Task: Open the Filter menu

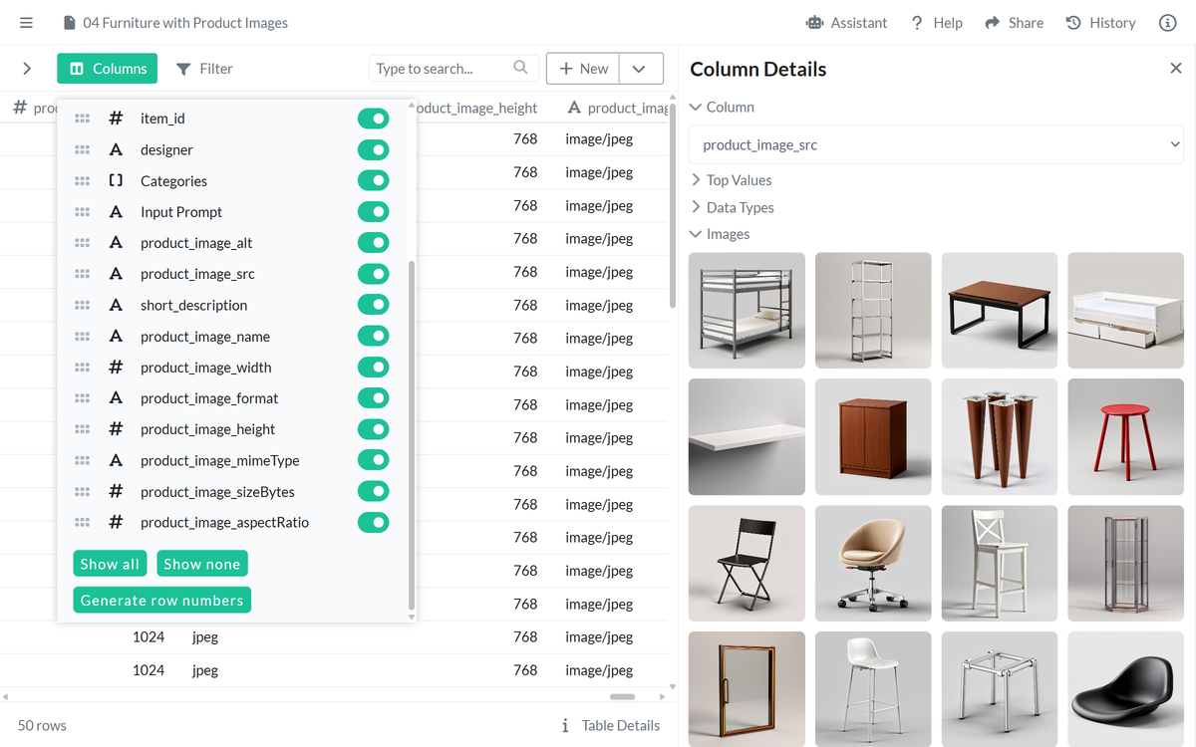Action: [204, 68]
